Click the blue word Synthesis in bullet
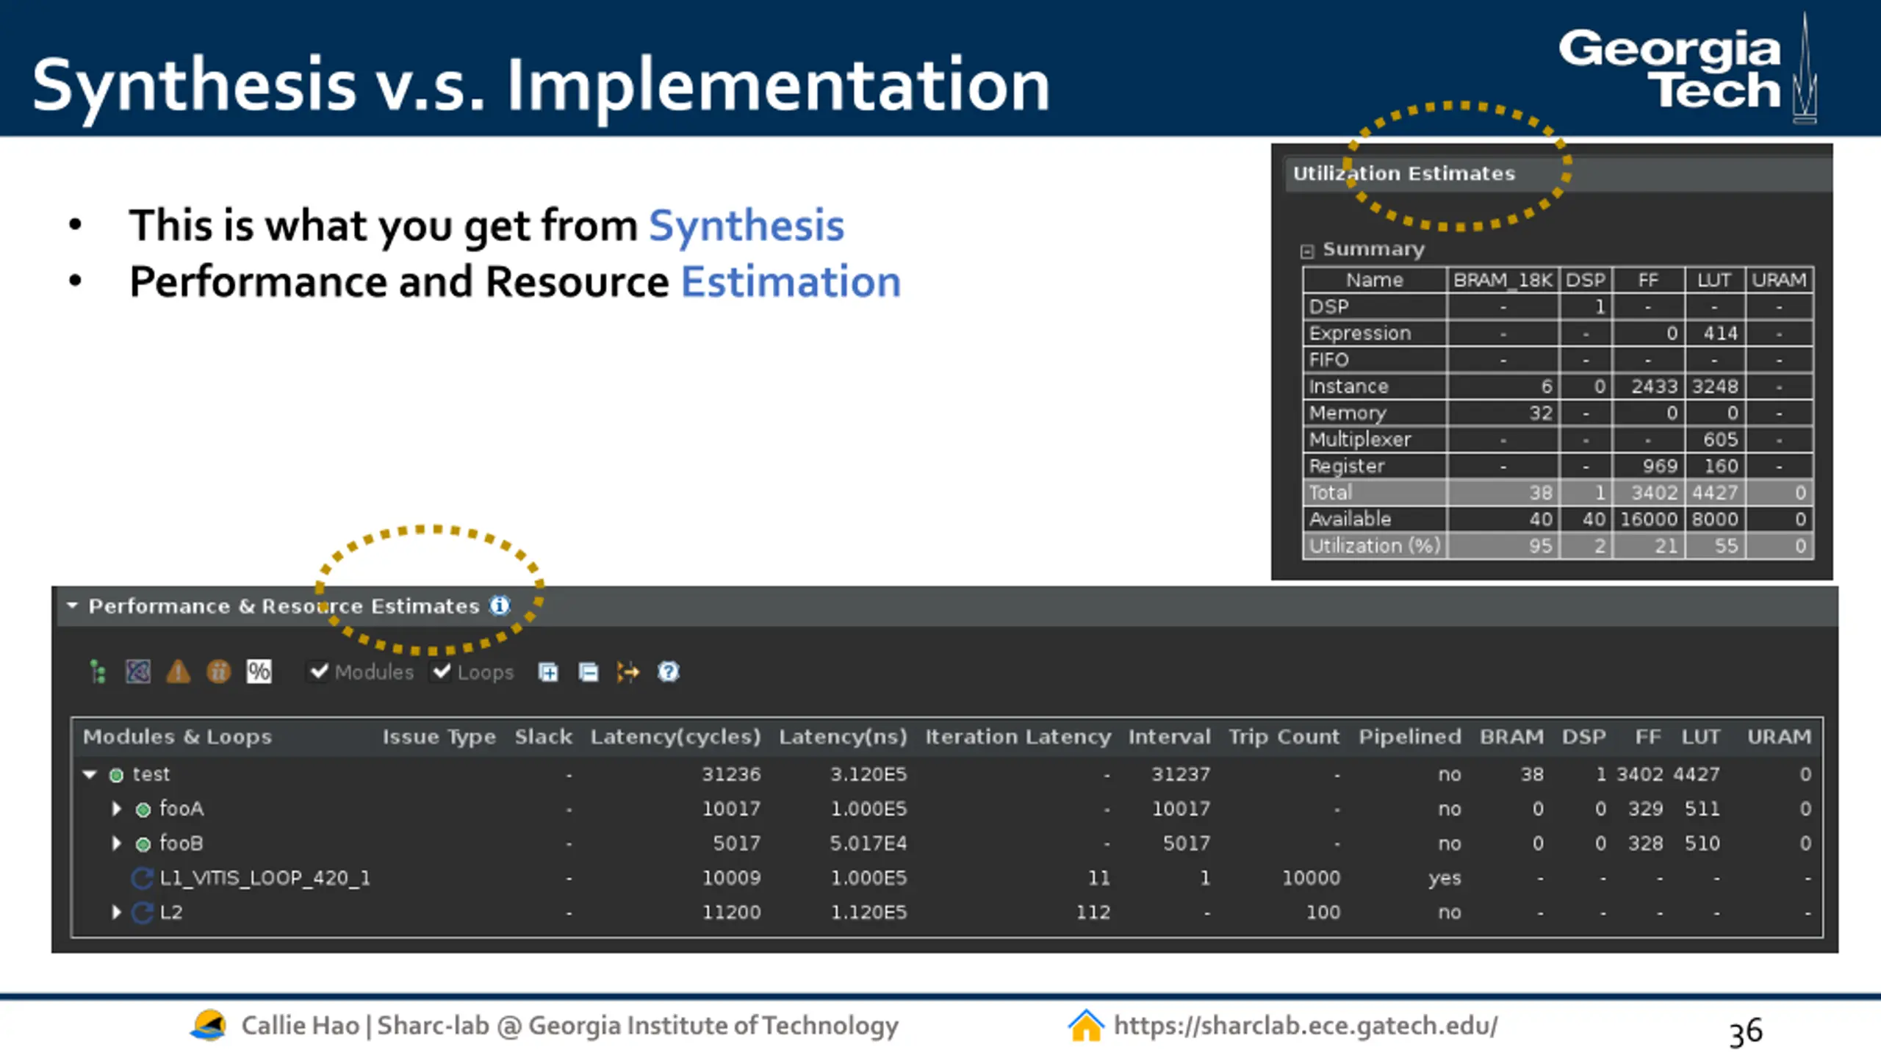 (x=747, y=225)
